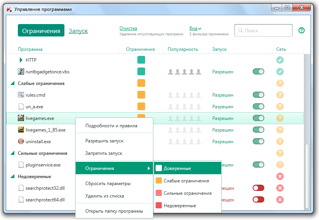Viewport: 319px width, 220px height.
Task: Click the uninstall.exe program icon
Action: [x=21, y=141]
